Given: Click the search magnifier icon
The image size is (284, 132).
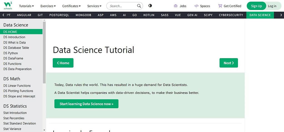Looking at the screenshot, I should pyautogui.click(x=139, y=6).
